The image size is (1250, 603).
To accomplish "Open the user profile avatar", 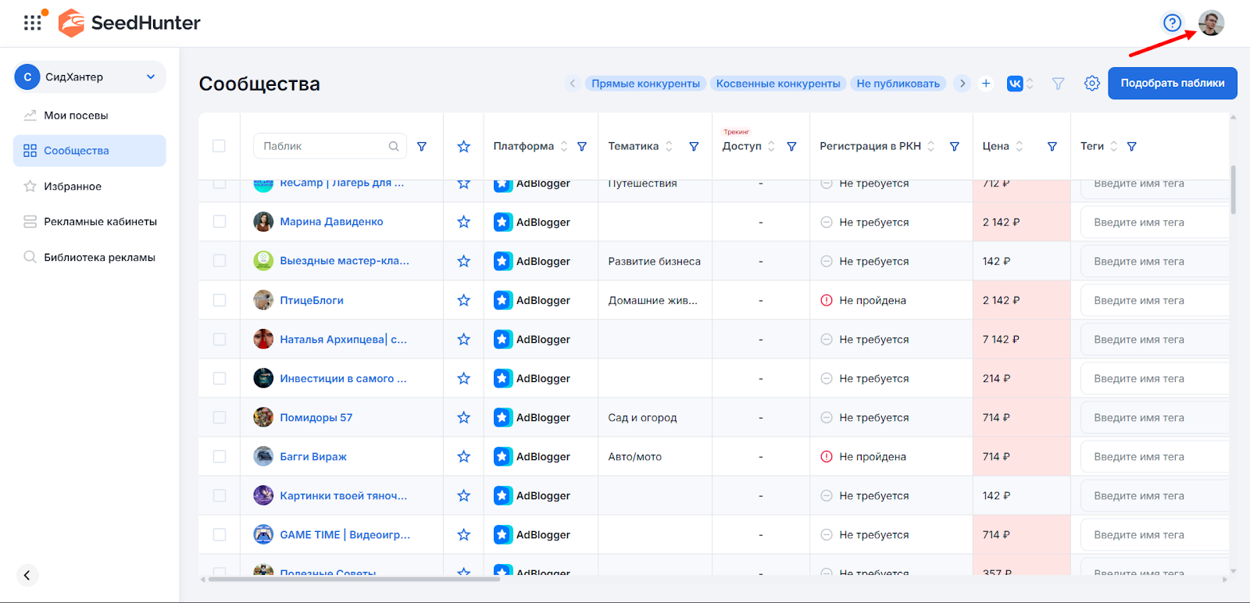I will 1211,23.
